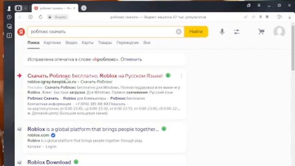Bookmark the page with the bookmark icon

point(267,17)
